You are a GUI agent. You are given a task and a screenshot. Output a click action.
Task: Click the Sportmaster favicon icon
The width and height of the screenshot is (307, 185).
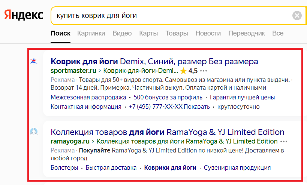pos(33,61)
